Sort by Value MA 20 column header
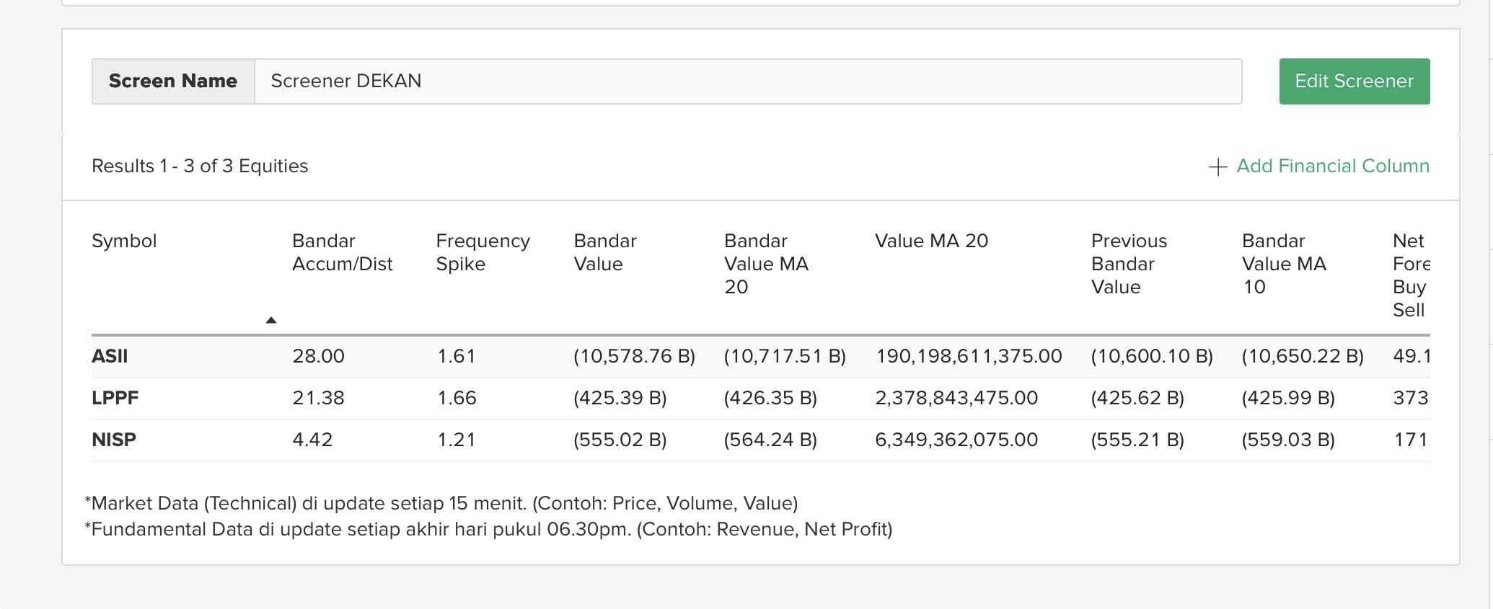Viewport: 1493px width, 609px height. coord(931,241)
